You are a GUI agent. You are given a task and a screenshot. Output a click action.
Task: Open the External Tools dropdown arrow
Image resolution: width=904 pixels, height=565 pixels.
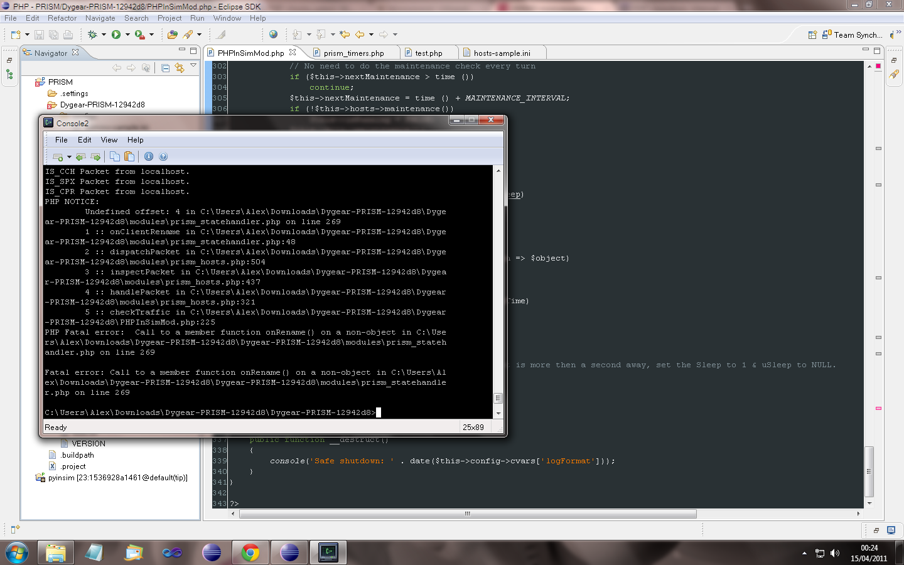(151, 35)
